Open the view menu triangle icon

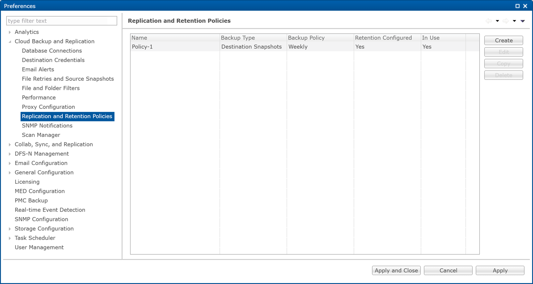pos(523,21)
